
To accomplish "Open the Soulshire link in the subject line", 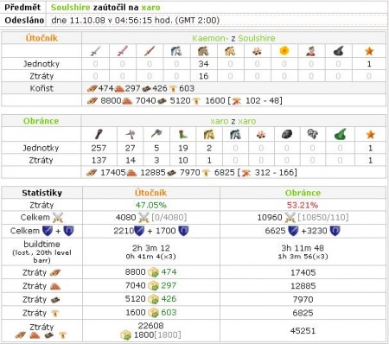I will click(x=71, y=8).
